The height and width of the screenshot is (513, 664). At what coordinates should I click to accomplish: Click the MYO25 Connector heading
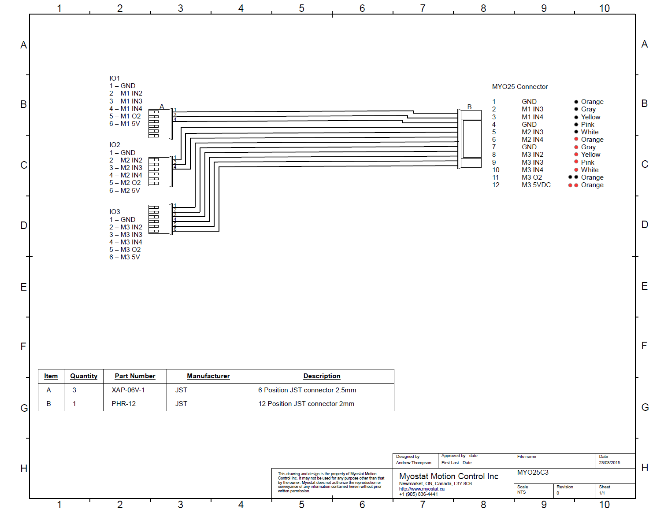[x=520, y=87]
